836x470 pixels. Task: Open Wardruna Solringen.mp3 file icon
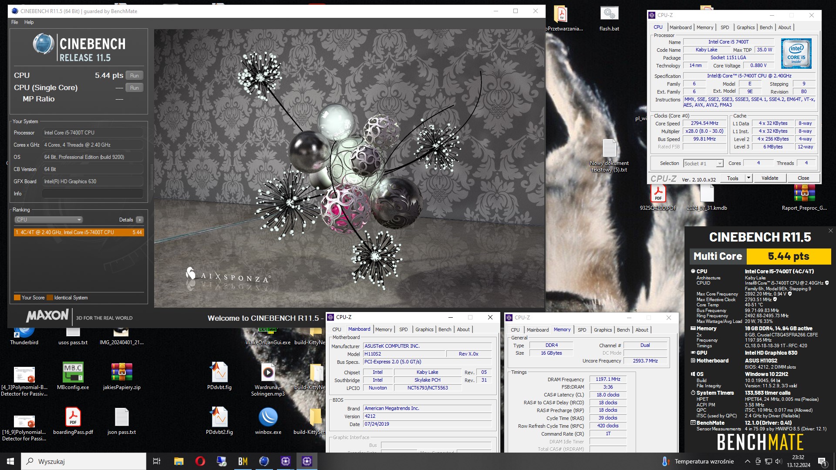point(268,379)
